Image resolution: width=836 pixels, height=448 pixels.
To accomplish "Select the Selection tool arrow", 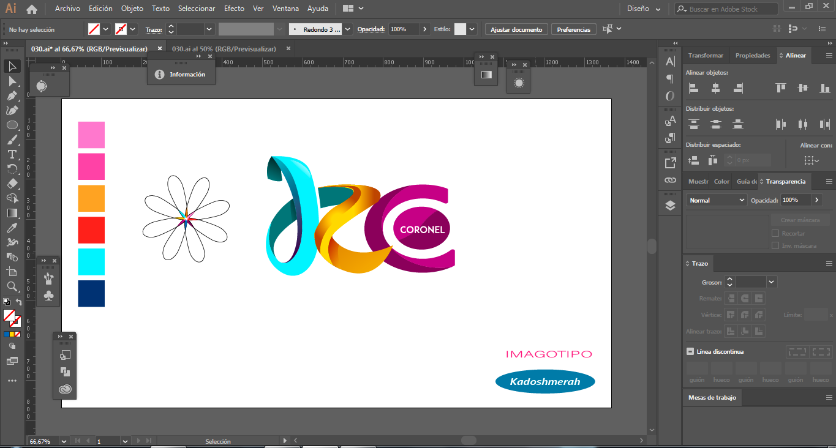I will [x=12, y=66].
